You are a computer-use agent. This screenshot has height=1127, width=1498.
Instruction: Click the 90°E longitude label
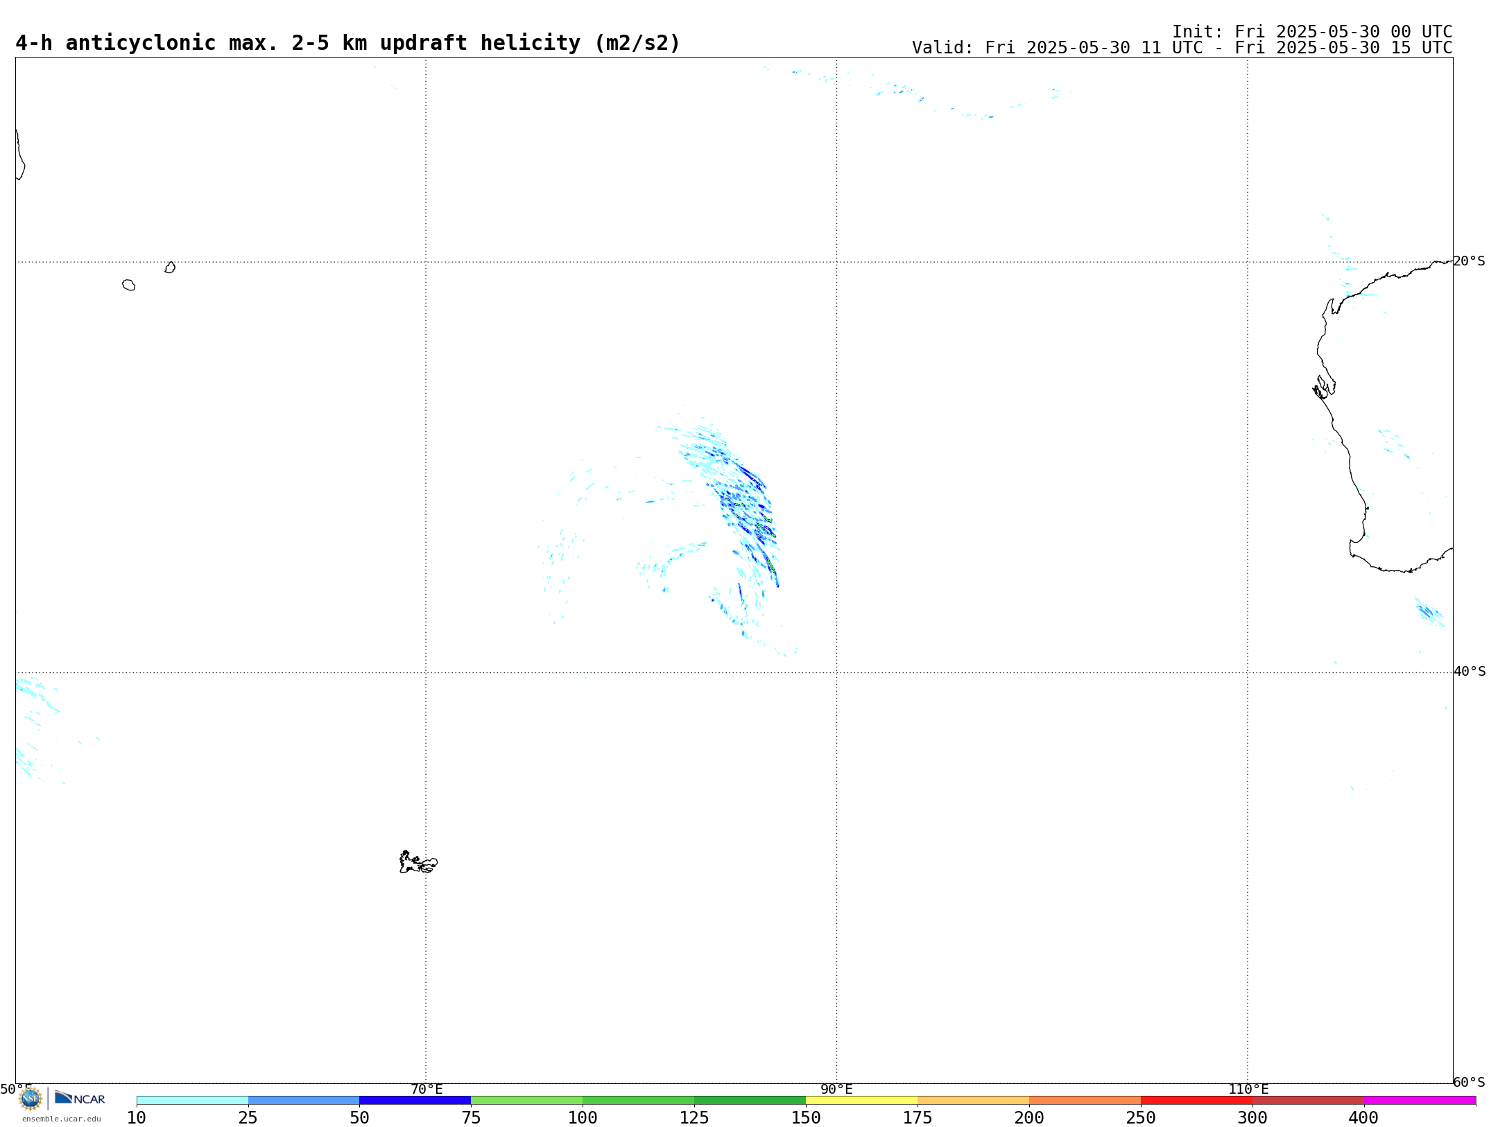(x=836, y=1090)
